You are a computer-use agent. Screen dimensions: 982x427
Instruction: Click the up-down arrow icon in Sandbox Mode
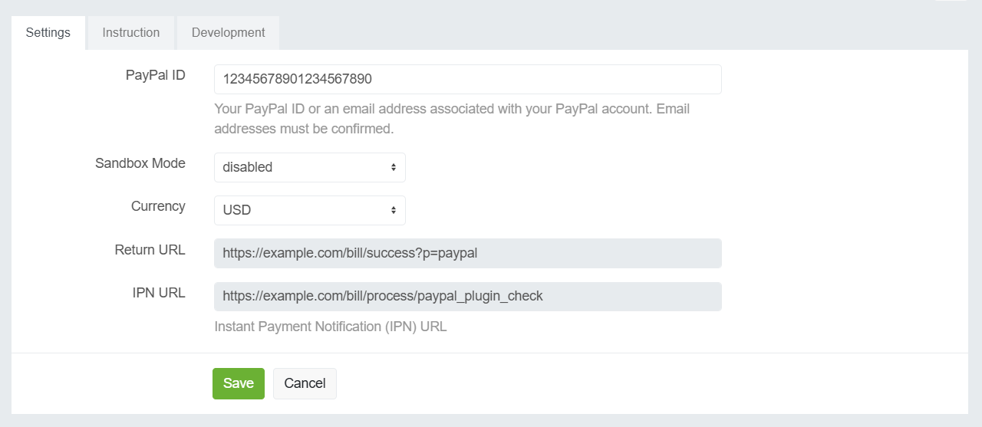[393, 167]
